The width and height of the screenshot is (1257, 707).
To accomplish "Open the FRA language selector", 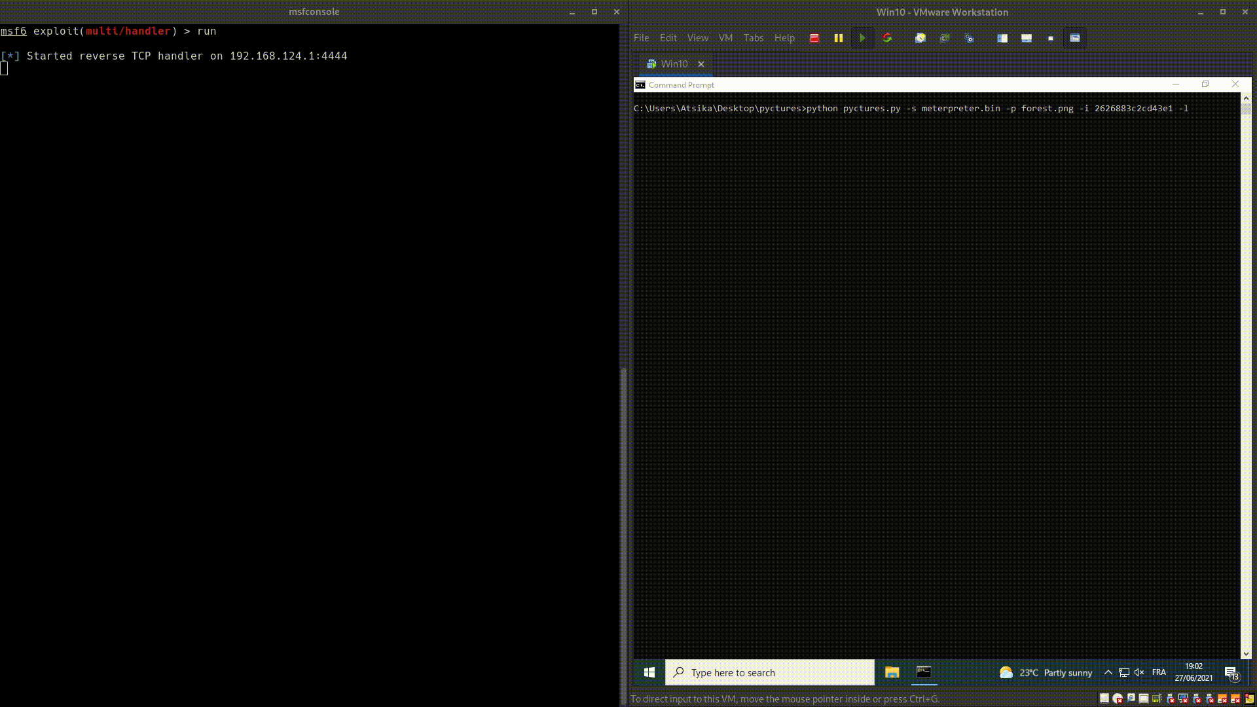I will click(x=1159, y=672).
